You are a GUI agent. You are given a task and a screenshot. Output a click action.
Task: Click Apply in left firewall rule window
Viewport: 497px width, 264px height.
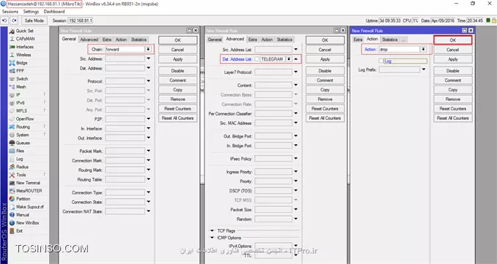tap(178, 59)
